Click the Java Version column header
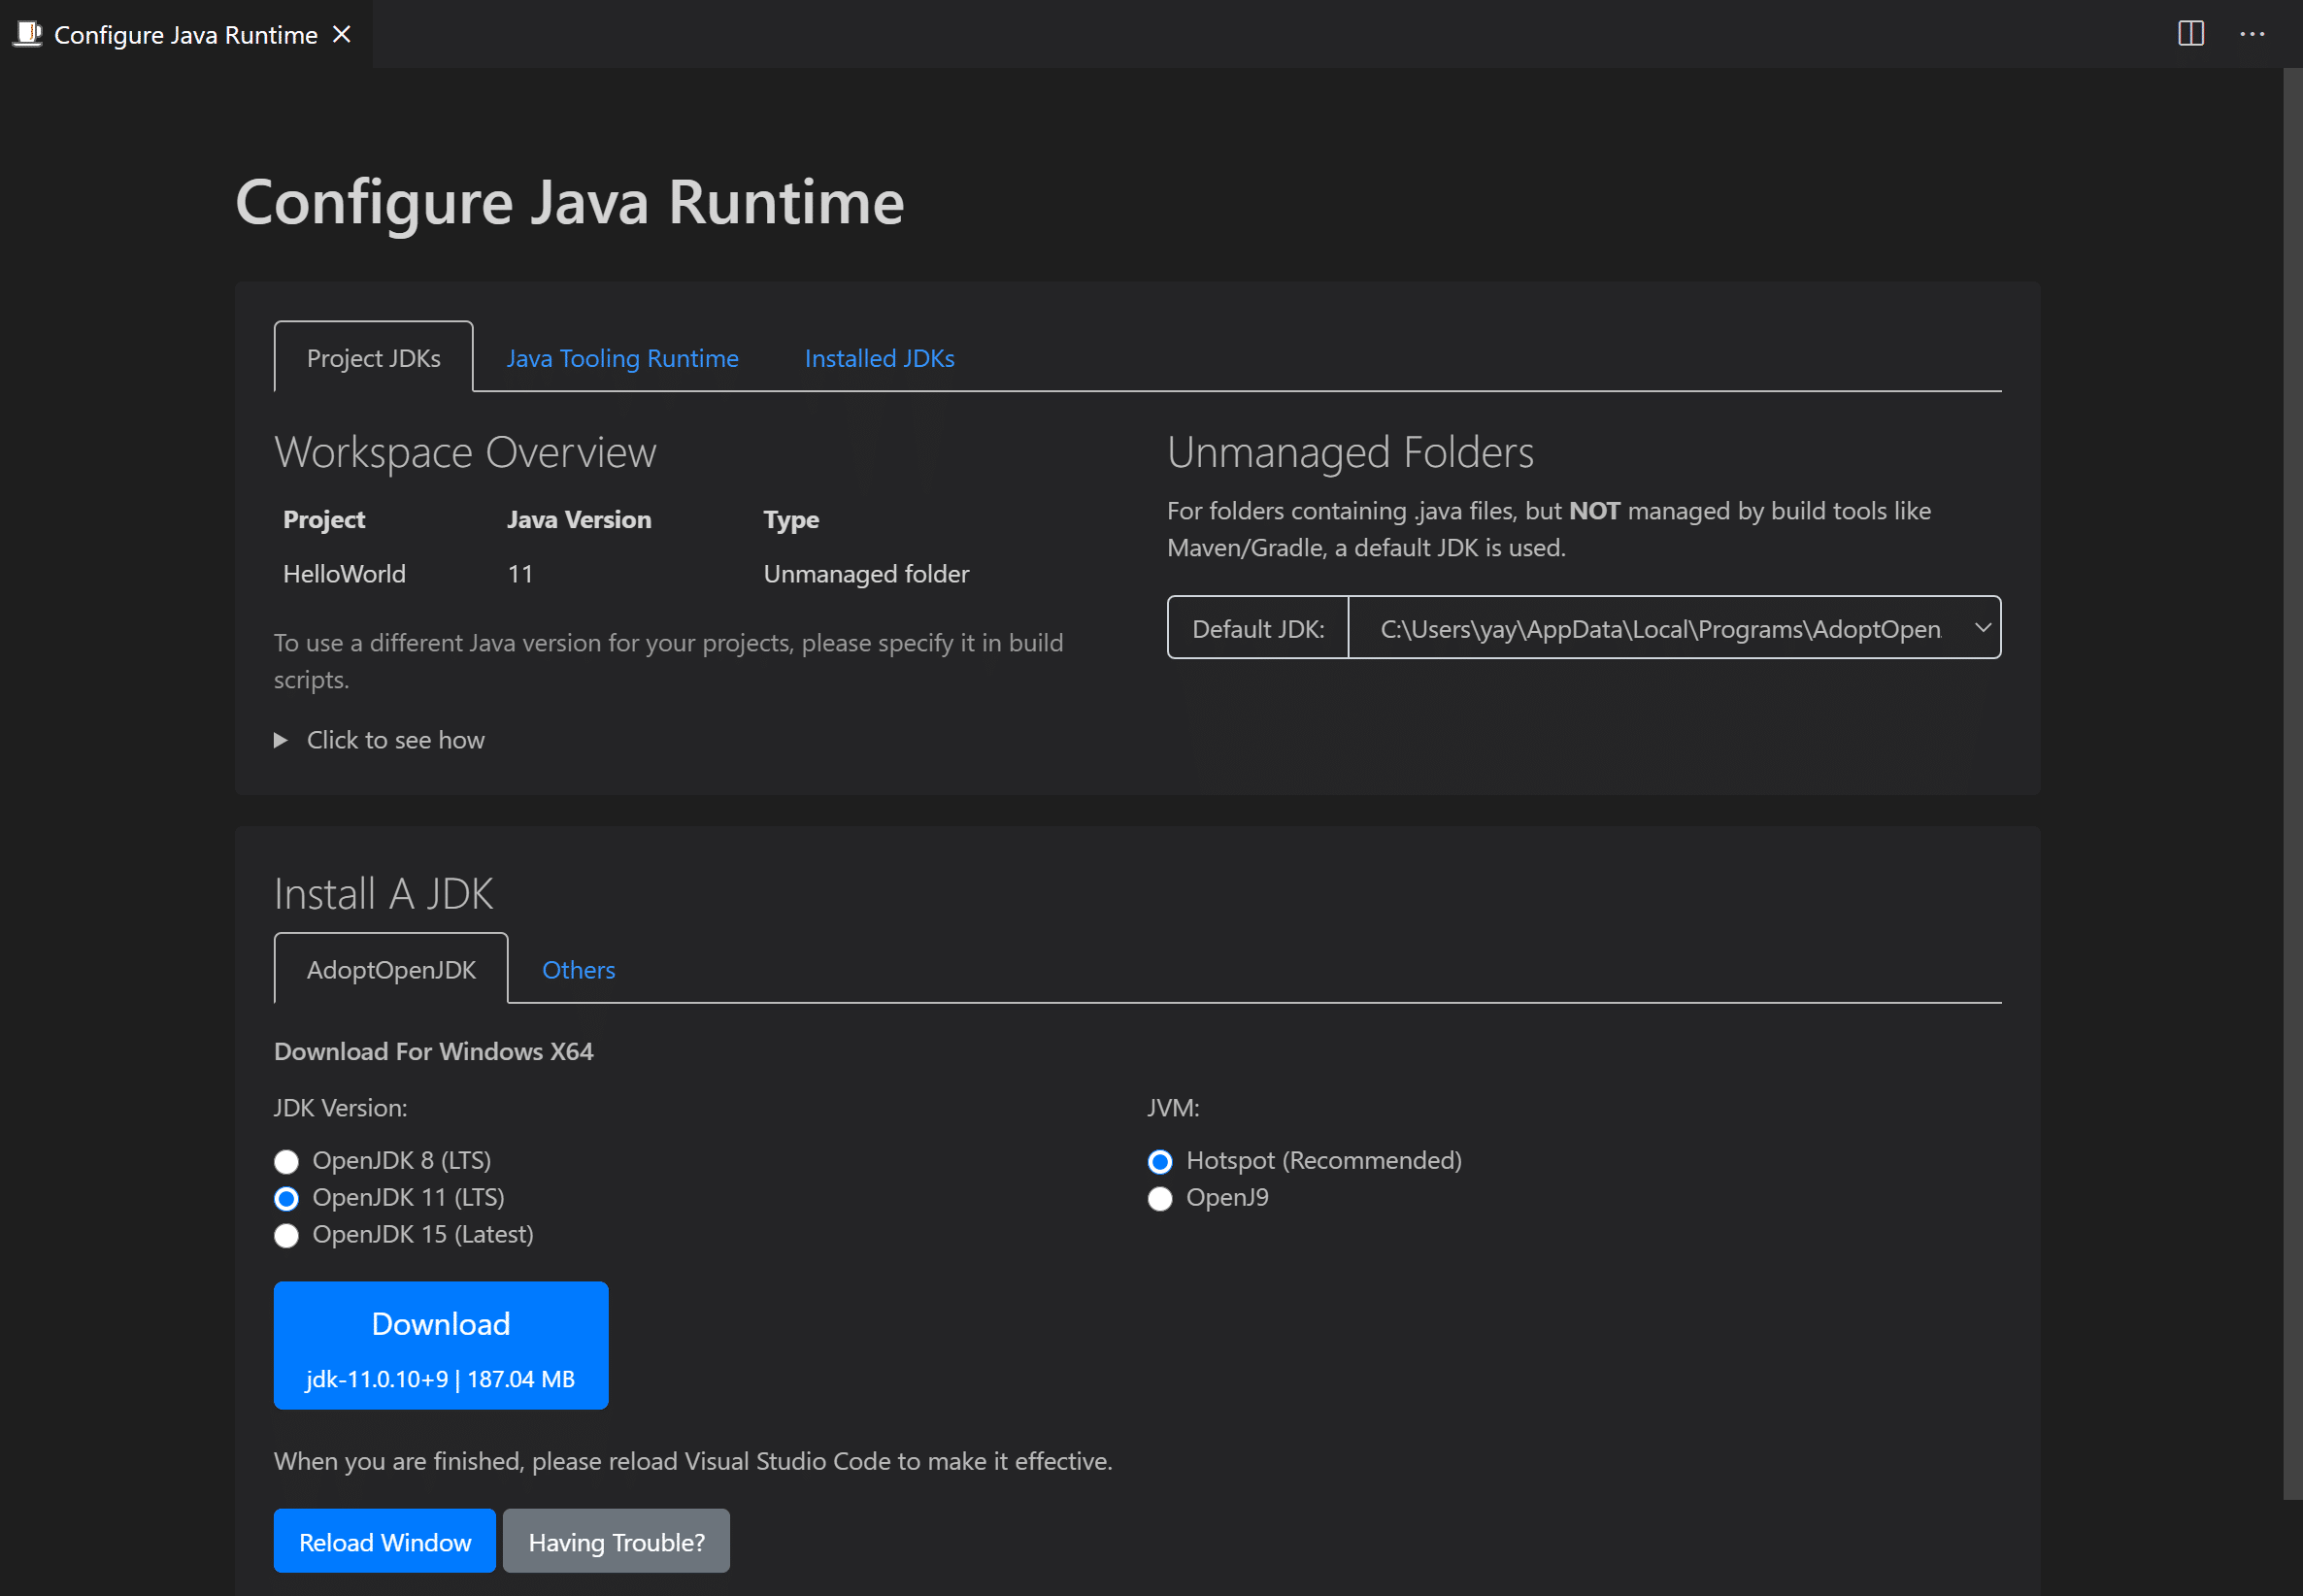 579,519
